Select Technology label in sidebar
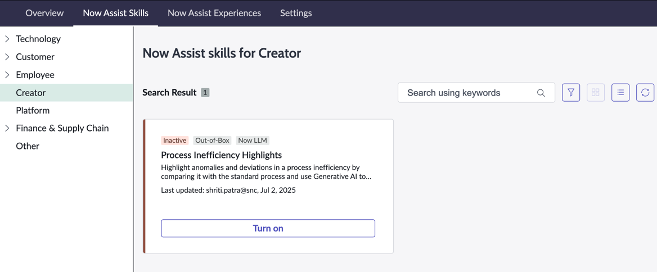Screen dimensions: 657x272 pyautogui.click(x=38, y=39)
